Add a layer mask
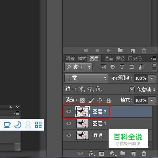The width and height of the screenshot is (158, 158). pos(102,154)
